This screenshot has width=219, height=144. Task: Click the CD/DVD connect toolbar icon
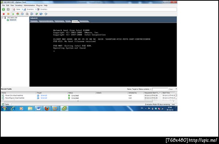point(46,14)
